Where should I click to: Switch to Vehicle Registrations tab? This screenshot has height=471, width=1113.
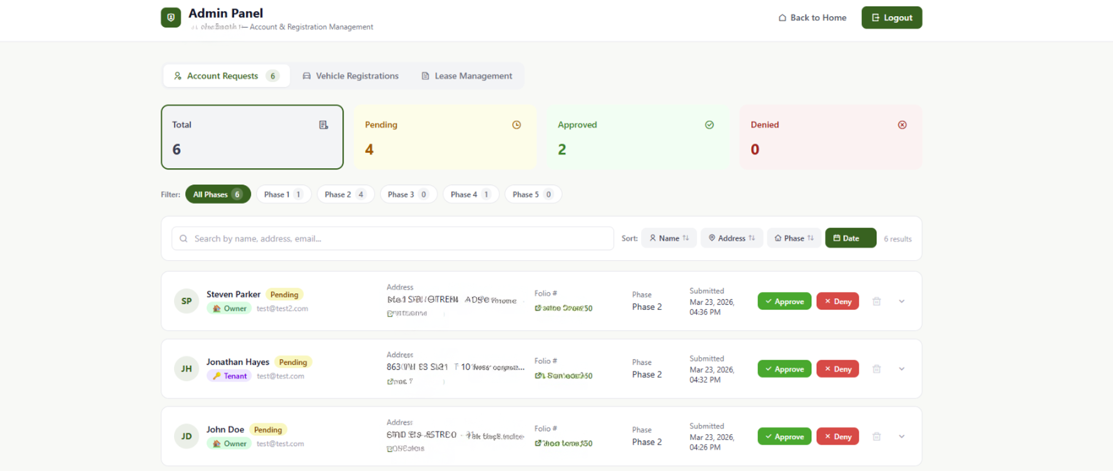pos(351,76)
